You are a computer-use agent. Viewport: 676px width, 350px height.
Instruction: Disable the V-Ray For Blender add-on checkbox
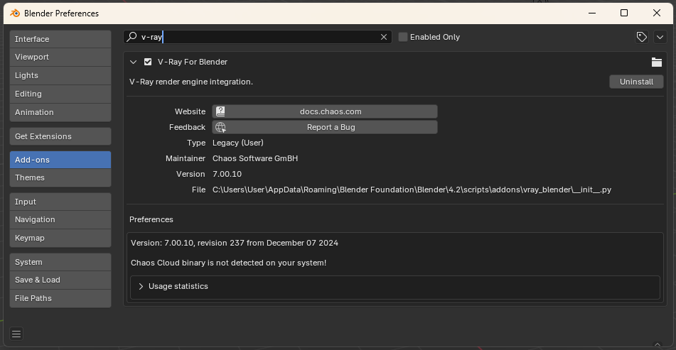[x=148, y=62]
